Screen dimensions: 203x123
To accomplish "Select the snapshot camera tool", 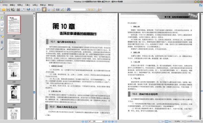I will coord(58,9).
